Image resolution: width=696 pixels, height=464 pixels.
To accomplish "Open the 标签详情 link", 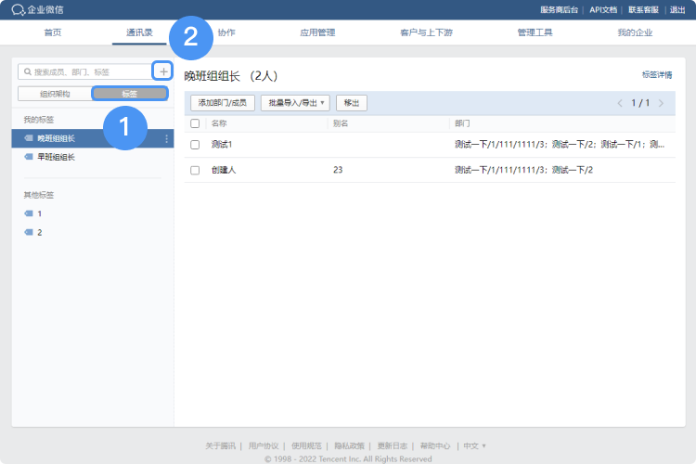I will (x=656, y=74).
